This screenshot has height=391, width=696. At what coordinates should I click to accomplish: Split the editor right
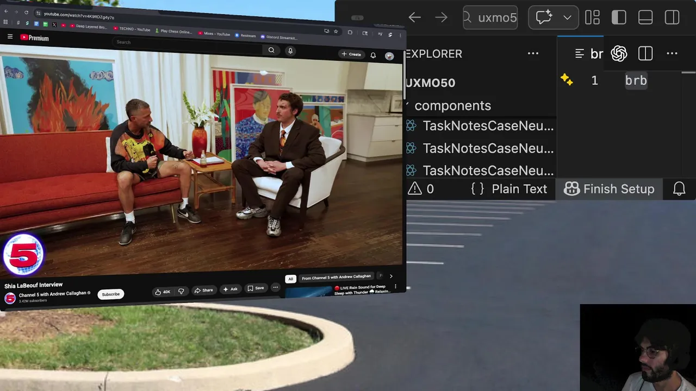click(x=645, y=53)
